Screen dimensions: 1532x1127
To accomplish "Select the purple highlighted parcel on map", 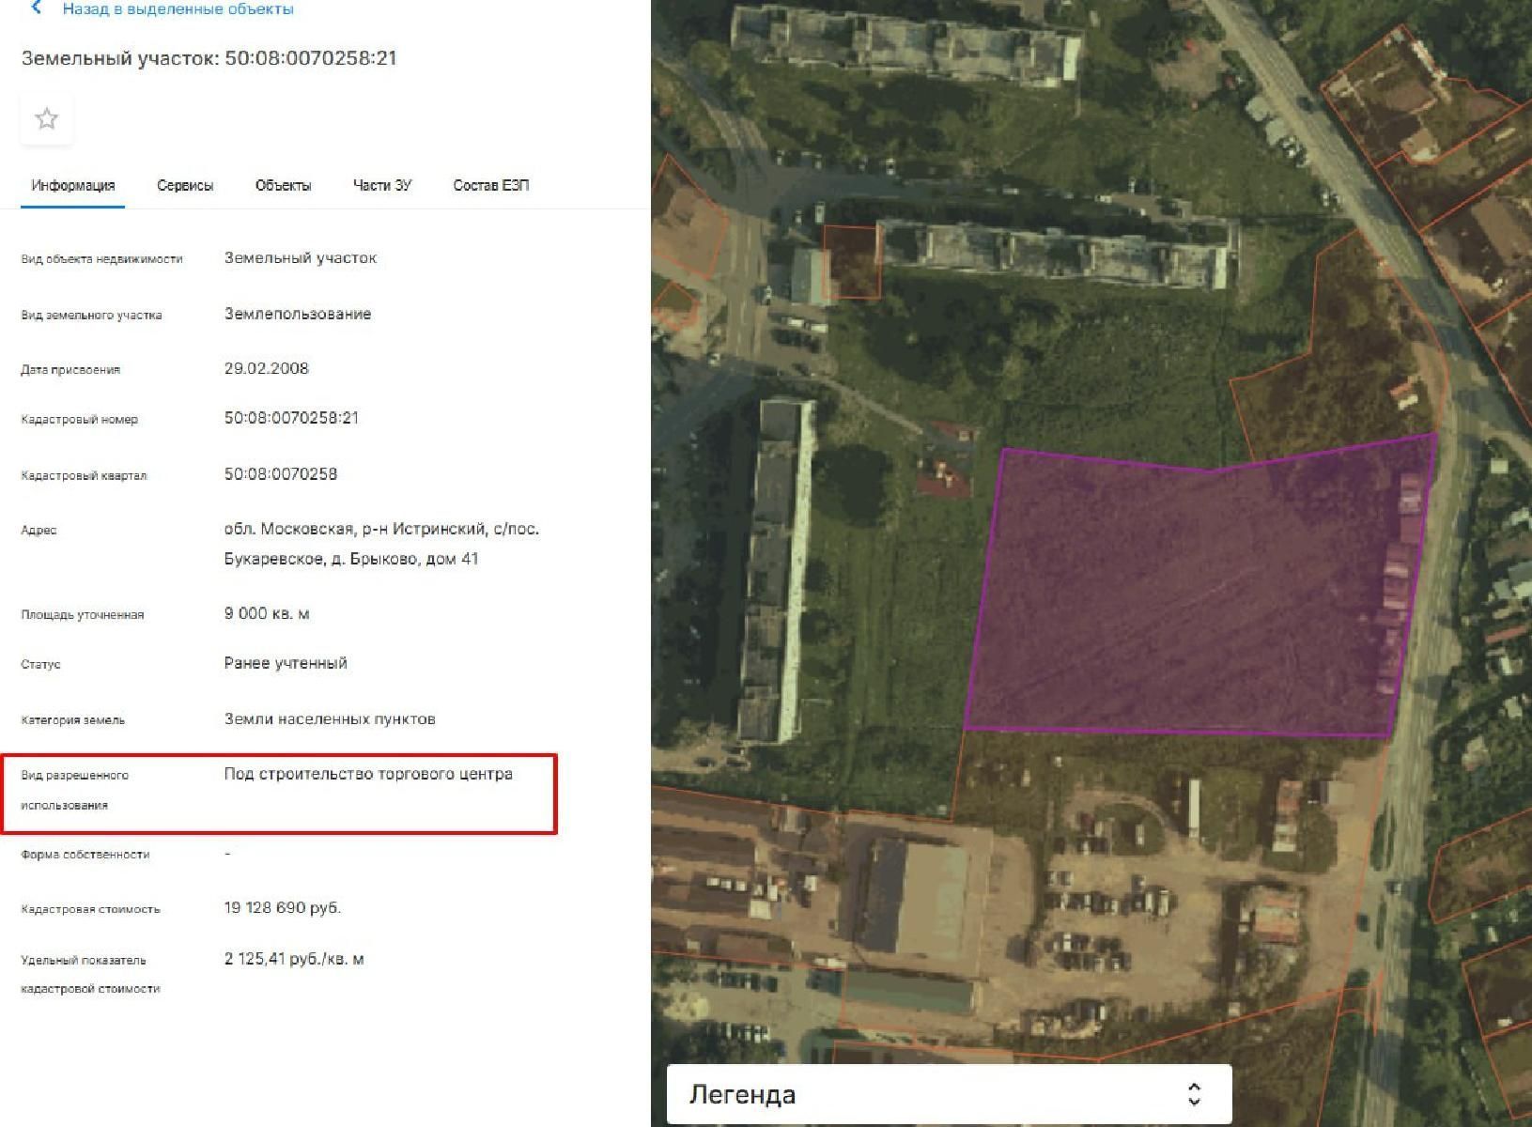I will [1193, 592].
